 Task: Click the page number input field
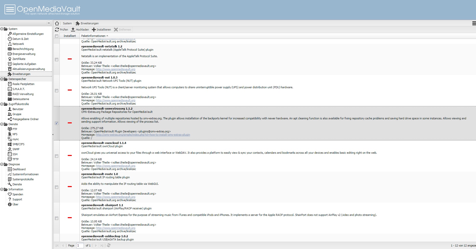coord(80,245)
